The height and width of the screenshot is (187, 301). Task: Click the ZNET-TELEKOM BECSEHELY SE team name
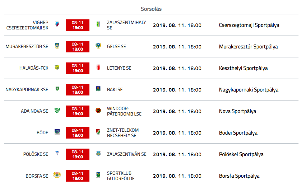123,133
